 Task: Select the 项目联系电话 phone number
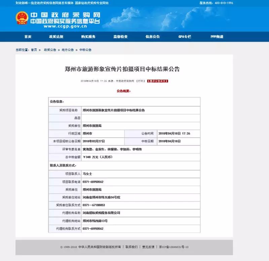click(x=93, y=182)
